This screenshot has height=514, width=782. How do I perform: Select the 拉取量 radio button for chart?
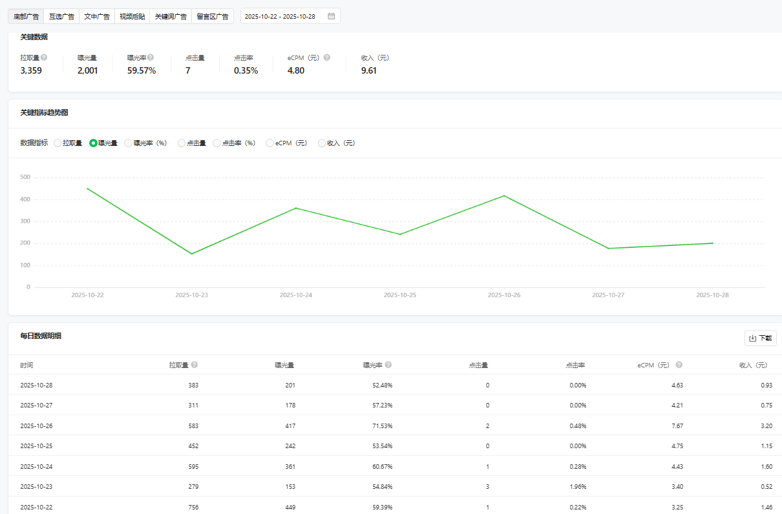(x=58, y=143)
